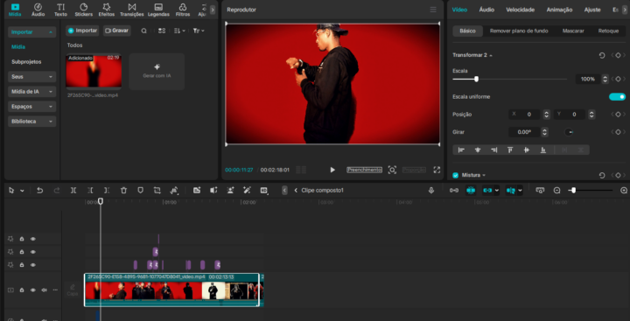Viewport: 630px width, 321px height.
Task: Click the Gerar com IA card
Action: 157,72
